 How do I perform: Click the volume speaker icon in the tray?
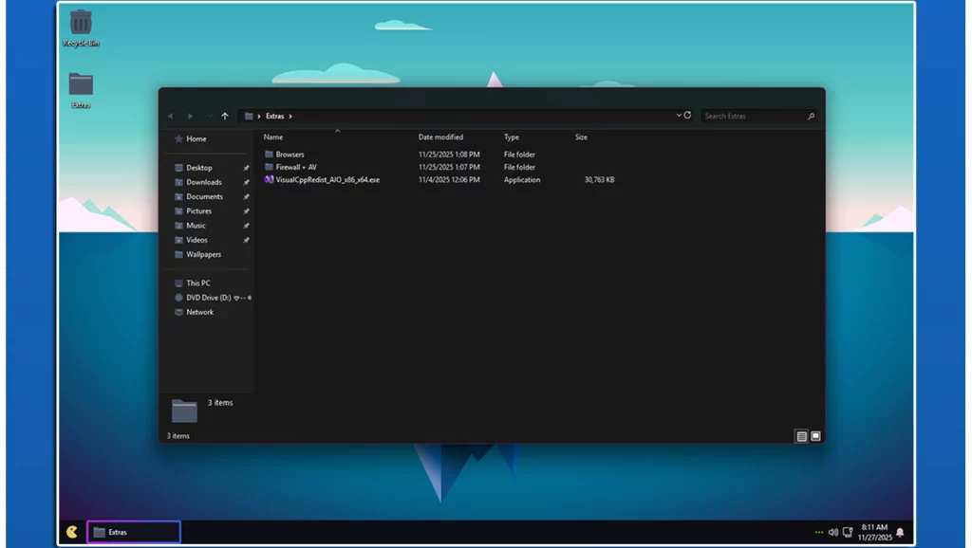pos(832,532)
